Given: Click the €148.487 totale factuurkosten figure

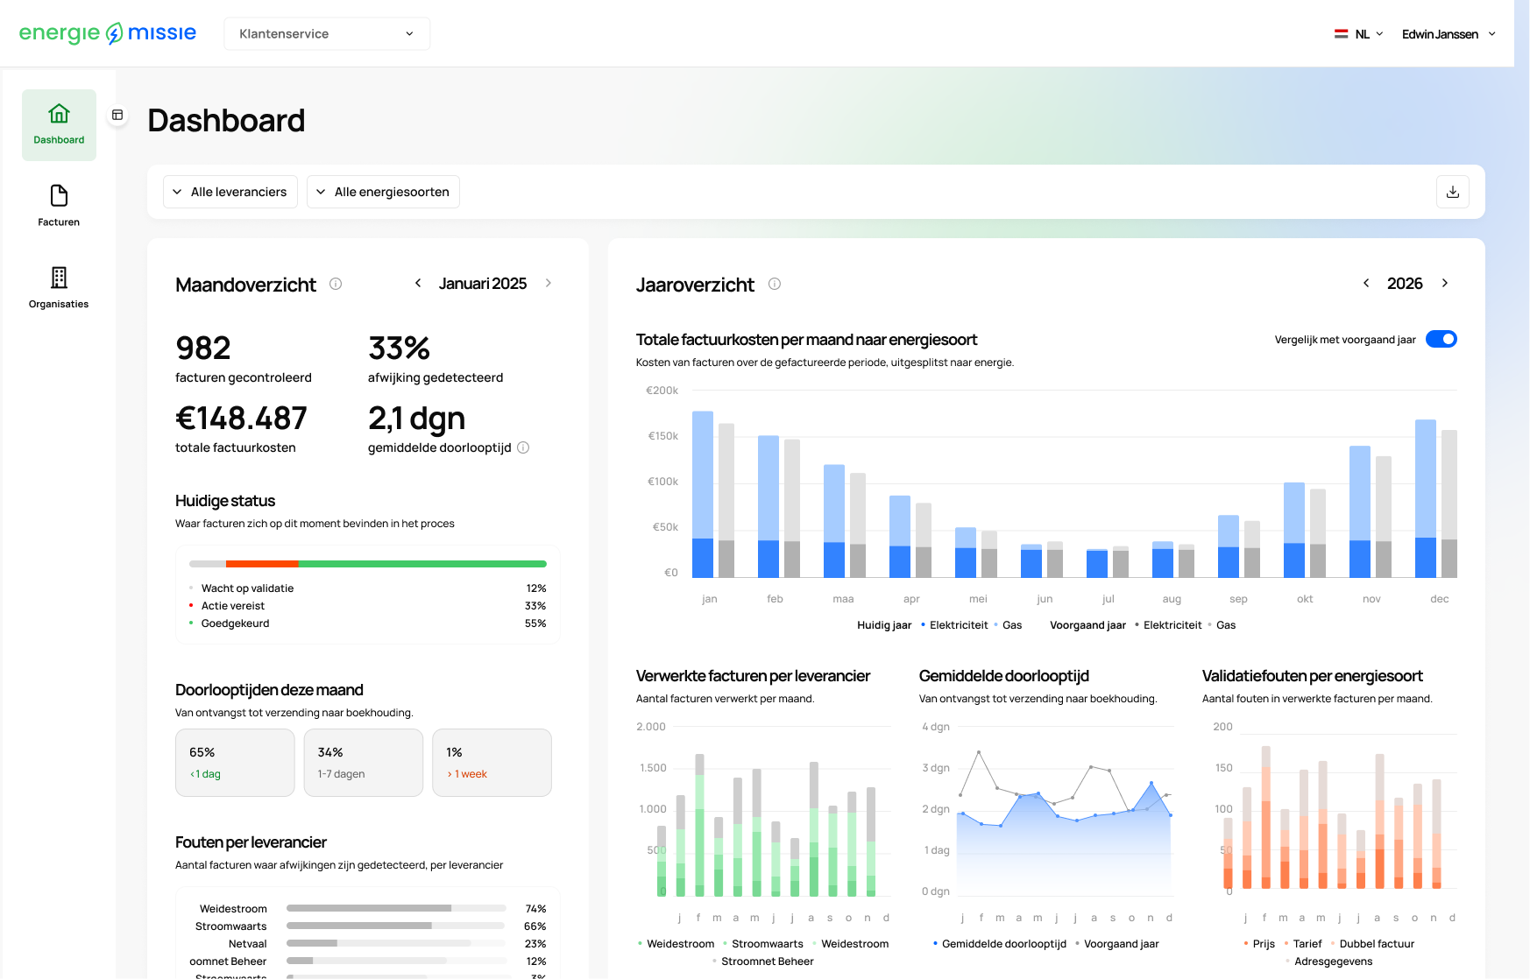Looking at the screenshot, I should (x=241, y=418).
